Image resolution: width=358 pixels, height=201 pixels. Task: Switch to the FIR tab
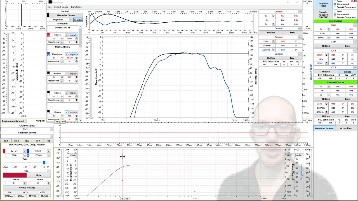(48, 141)
